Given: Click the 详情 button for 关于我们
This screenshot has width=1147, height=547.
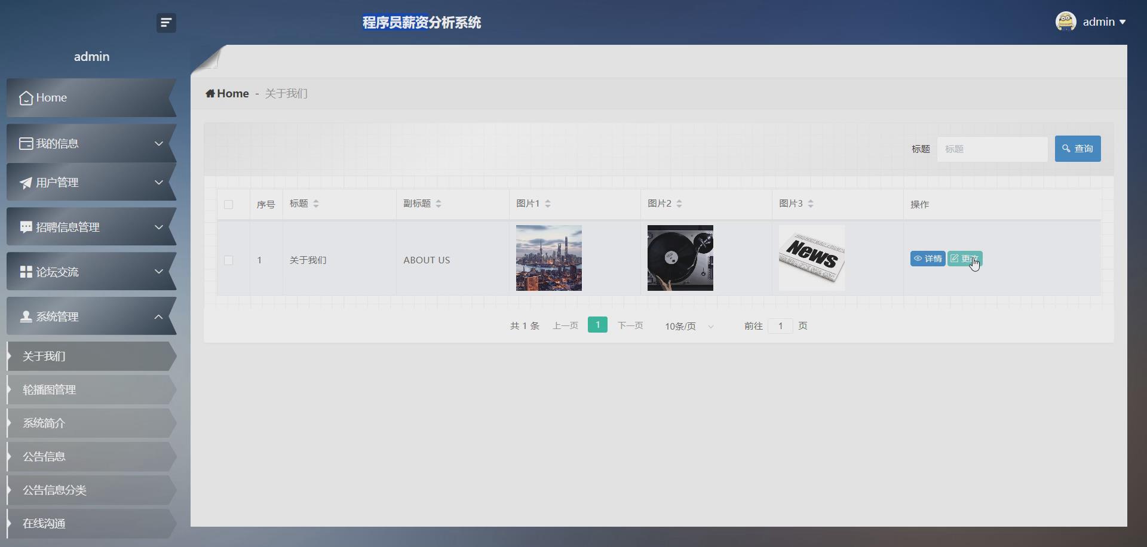Looking at the screenshot, I should (927, 259).
